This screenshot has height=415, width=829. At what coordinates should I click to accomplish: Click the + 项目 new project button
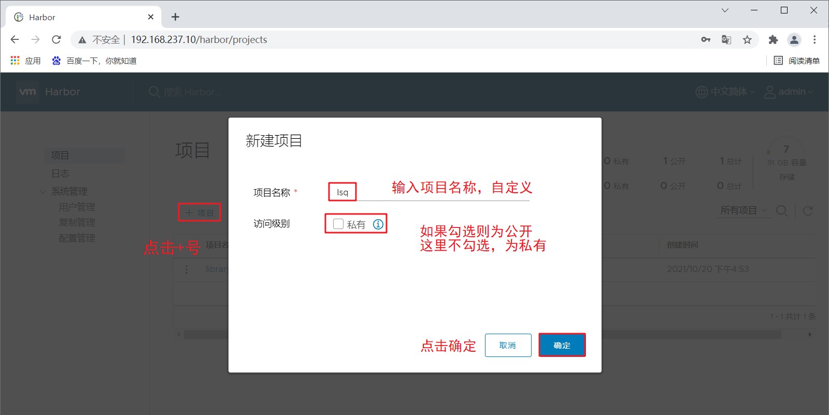point(199,212)
